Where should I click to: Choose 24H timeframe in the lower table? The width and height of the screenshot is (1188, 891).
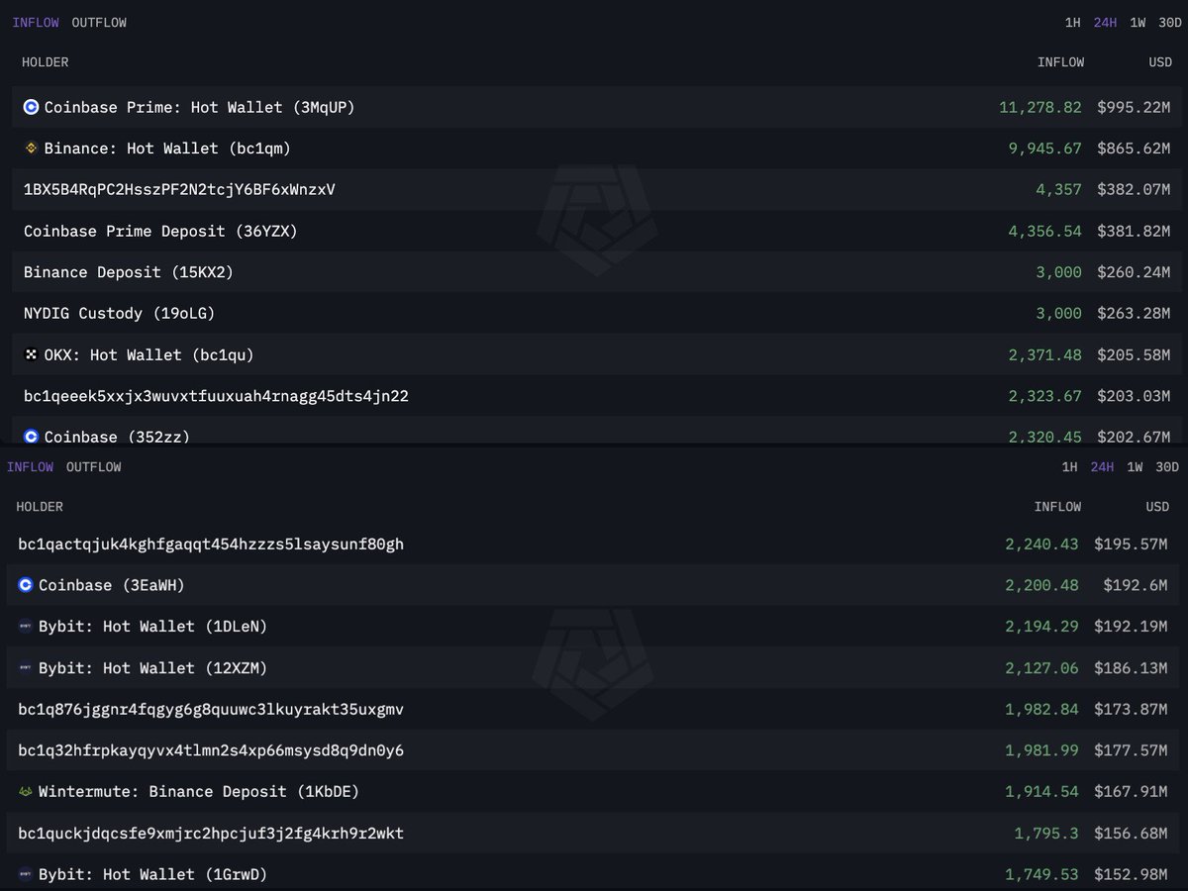click(1102, 467)
